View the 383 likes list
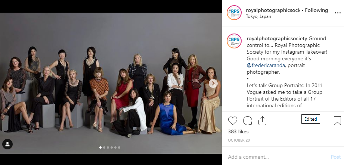This screenshot has width=344, height=165. 238,131
